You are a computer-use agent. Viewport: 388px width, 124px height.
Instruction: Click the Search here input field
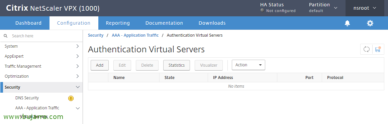click(x=44, y=36)
